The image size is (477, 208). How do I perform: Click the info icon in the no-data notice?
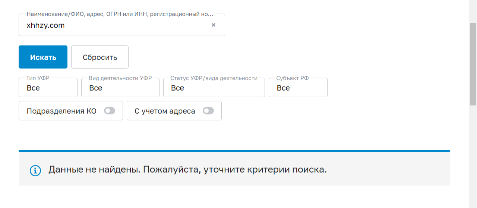coord(35,171)
